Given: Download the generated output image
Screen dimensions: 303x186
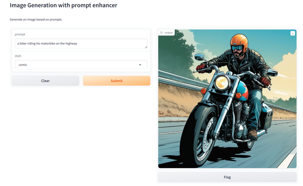Looking at the screenshot, I should tap(293, 33).
